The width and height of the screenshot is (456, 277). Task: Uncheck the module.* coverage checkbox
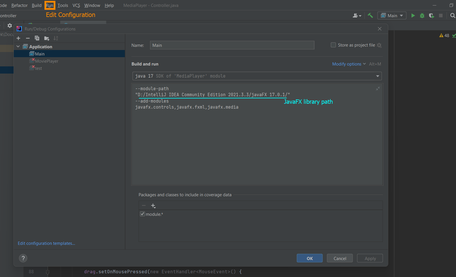tap(142, 214)
